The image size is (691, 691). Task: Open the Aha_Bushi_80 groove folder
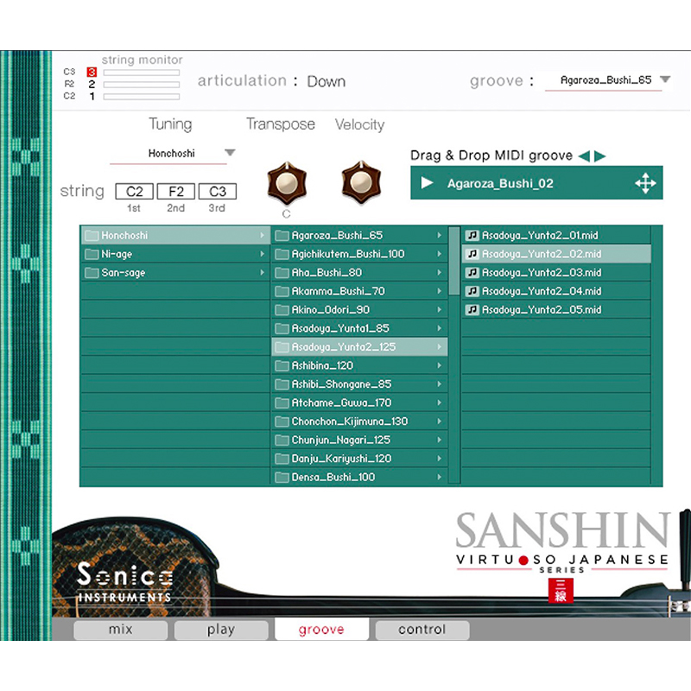(359, 272)
